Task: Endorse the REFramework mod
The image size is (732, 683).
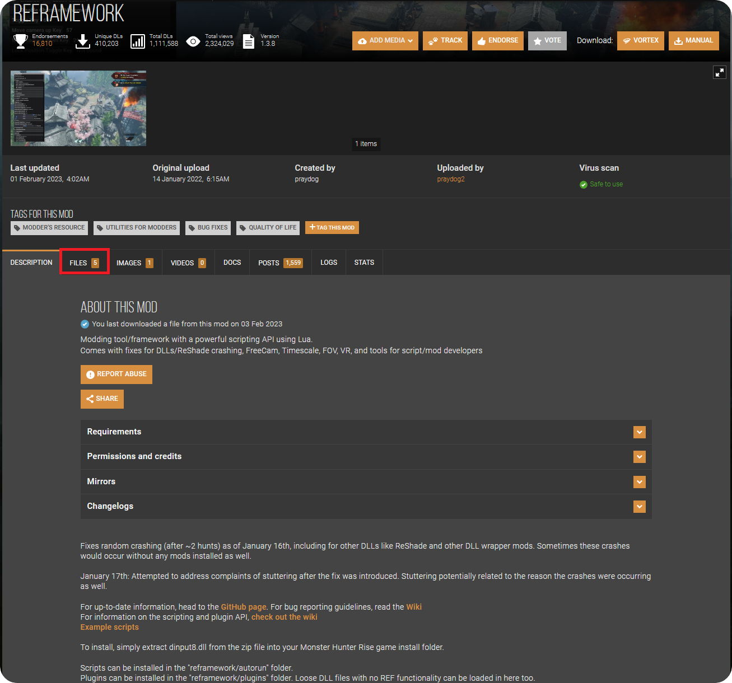Action: [498, 41]
